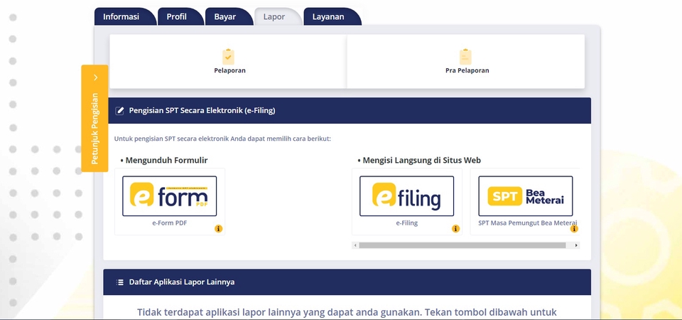Click the horizontal scrollbar thumb
682x320 pixels.
(462, 245)
